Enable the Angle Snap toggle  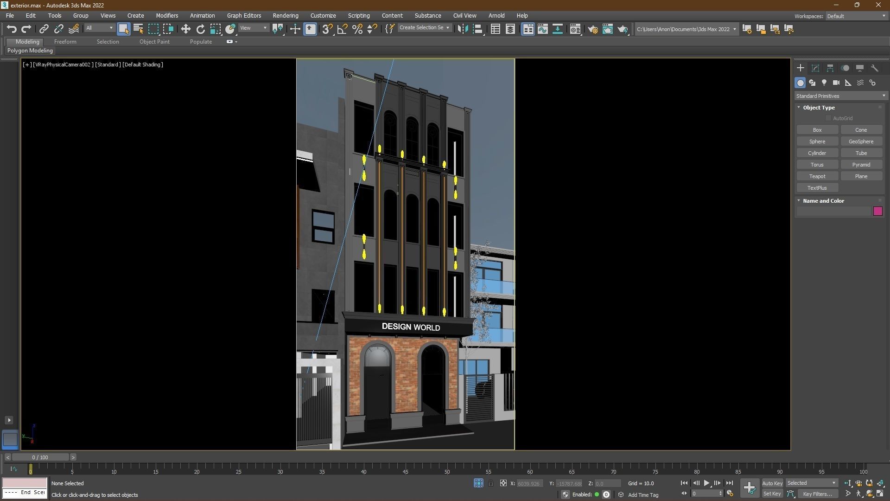click(x=342, y=29)
